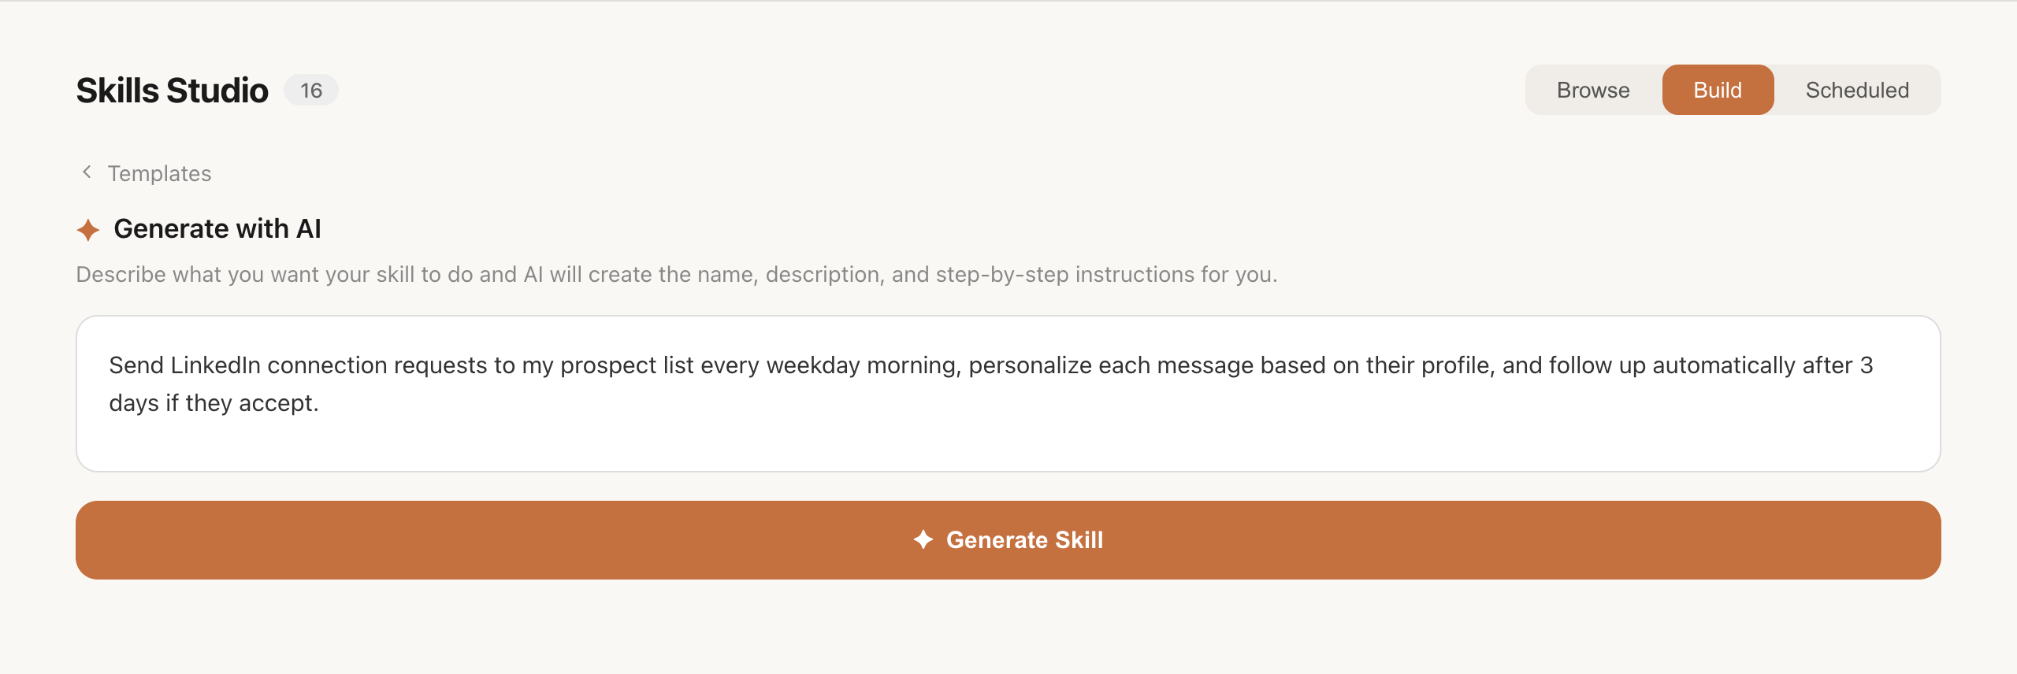Click the 16 skills count badge
Image resolution: width=2017 pixels, height=674 pixels.
(x=311, y=90)
